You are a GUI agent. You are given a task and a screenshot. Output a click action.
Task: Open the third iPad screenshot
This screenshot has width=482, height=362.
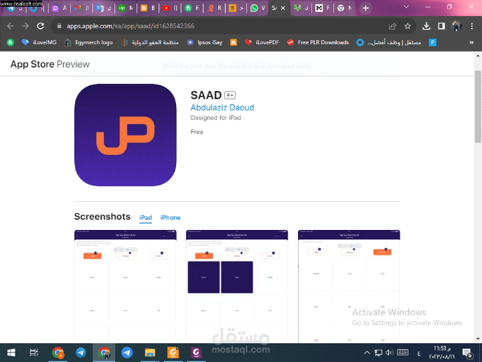point(349,286)
